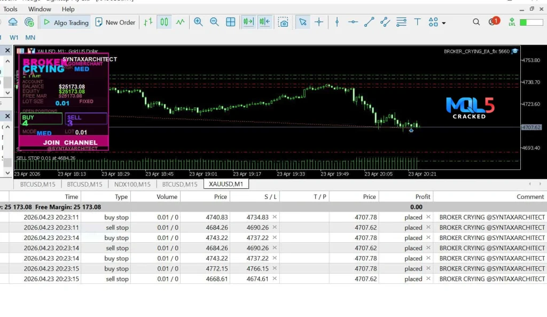Switch to candlestick chart display
This screenshot has width=547, height=317.
point(164,22)
